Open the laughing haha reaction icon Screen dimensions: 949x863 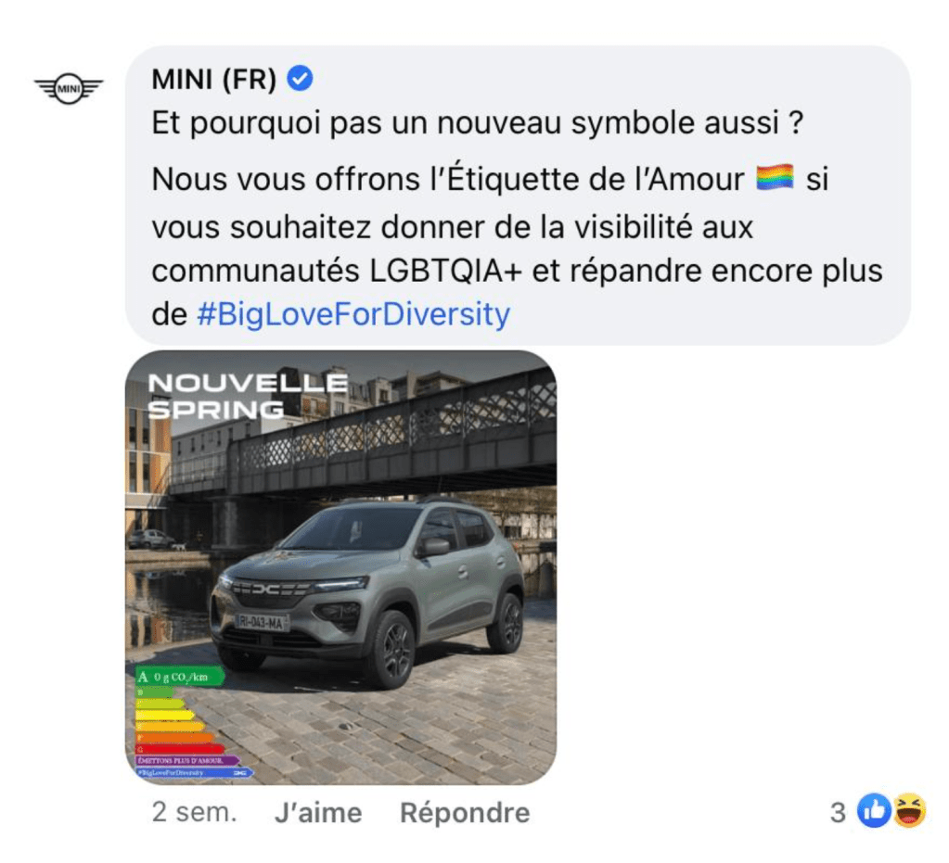click(x=910, y=810)
